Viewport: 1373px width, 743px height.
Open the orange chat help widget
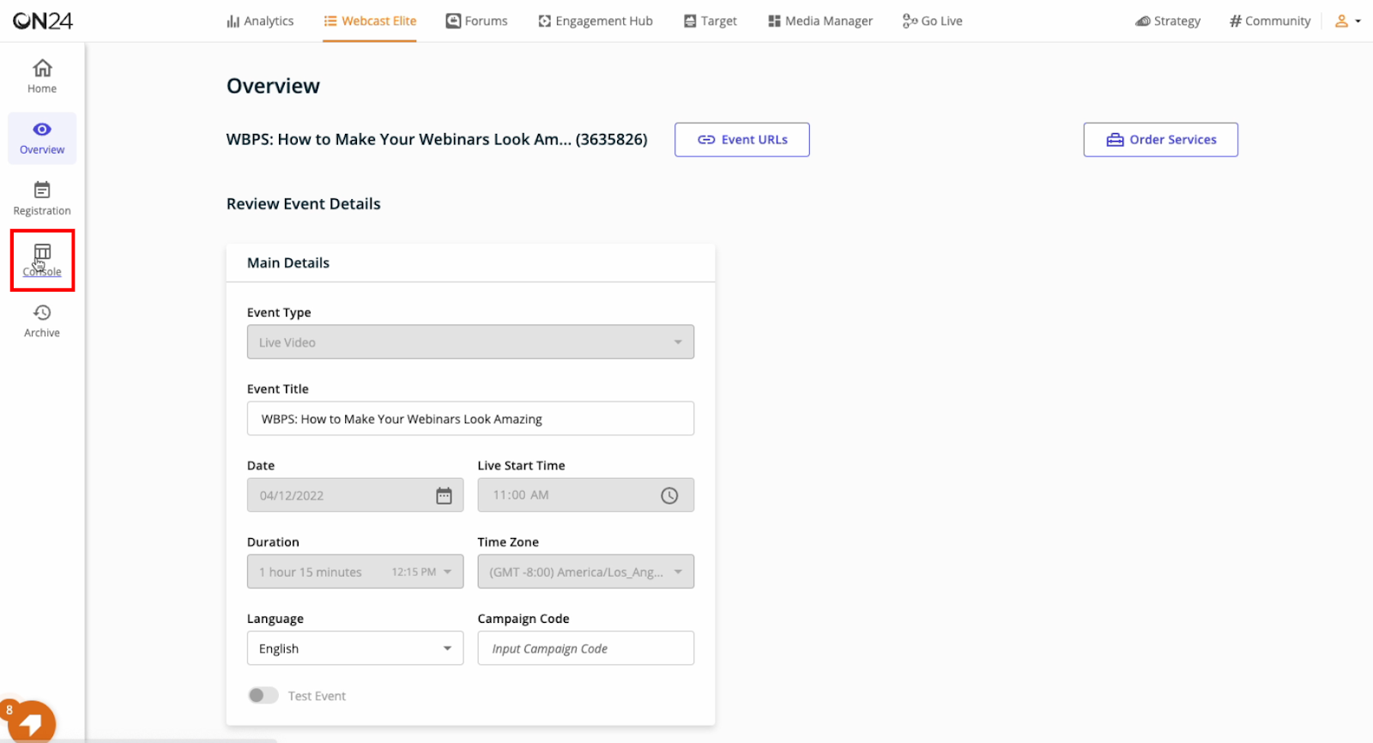click(32, 722)
